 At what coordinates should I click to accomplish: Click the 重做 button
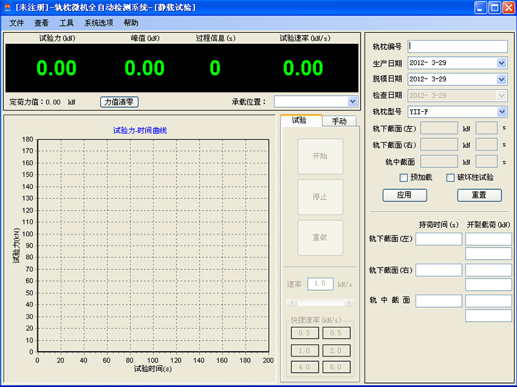[320, 238]
